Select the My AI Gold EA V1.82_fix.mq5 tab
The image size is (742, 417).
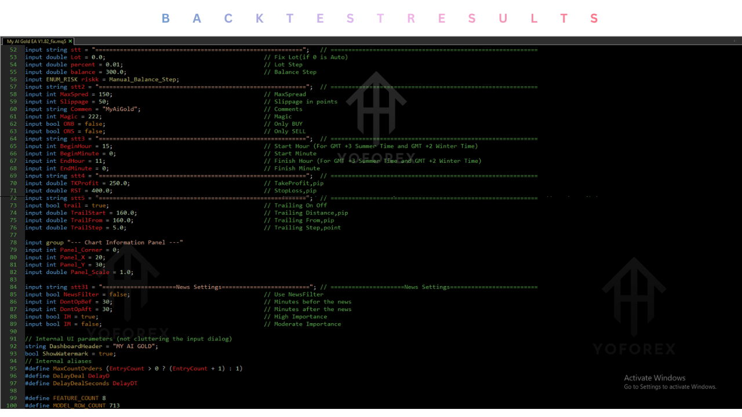pyautogui.click(x=38, y=41)
